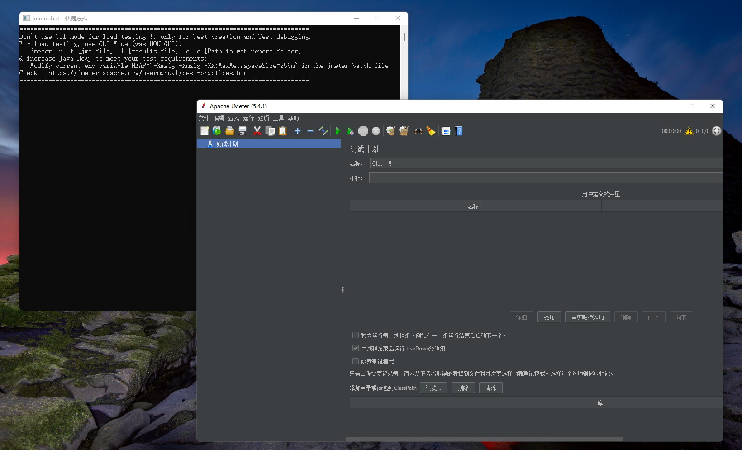Viewport: 742px width, 450px height.
Task: Click the 向上 button
Action: 654,317
